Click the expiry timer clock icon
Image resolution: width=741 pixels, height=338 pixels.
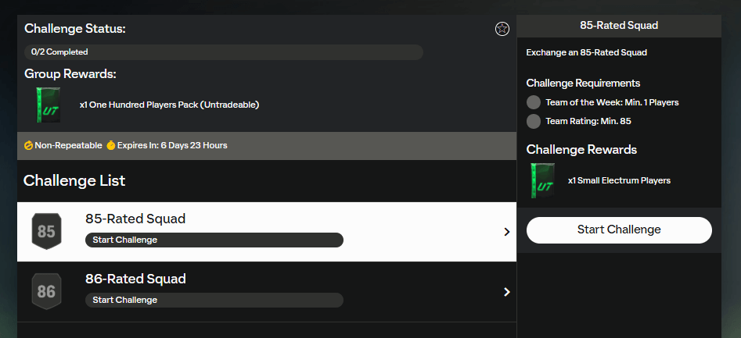[111, 146]
